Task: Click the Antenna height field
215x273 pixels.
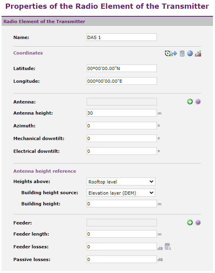Action: point(122,113)
